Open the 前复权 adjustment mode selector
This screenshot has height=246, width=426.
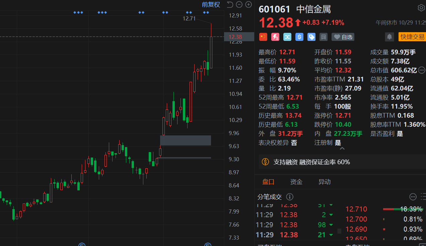coord(211,4)
